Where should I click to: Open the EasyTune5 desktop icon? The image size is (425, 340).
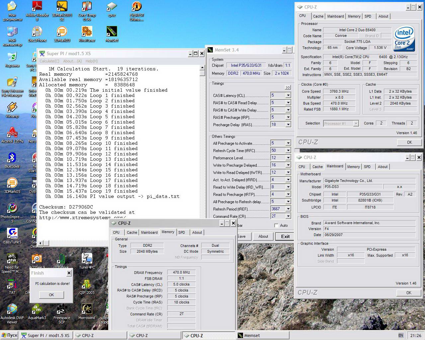pyautogui.click(x=12, y=236)
